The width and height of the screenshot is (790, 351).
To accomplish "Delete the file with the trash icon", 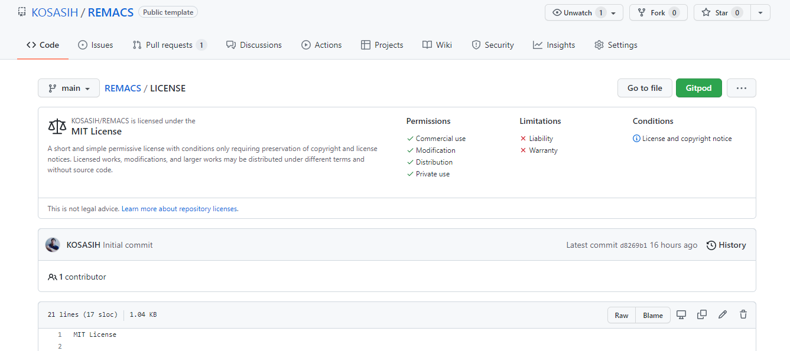I will (x=743, y=314).
